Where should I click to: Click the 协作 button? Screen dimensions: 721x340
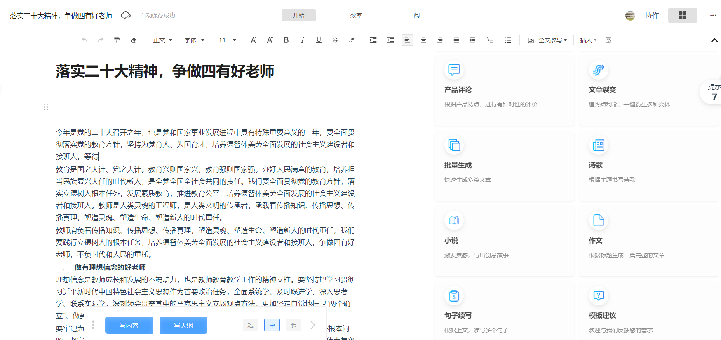click(652, 15)
